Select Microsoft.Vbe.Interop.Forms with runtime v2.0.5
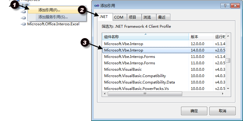 click(164, 63)
